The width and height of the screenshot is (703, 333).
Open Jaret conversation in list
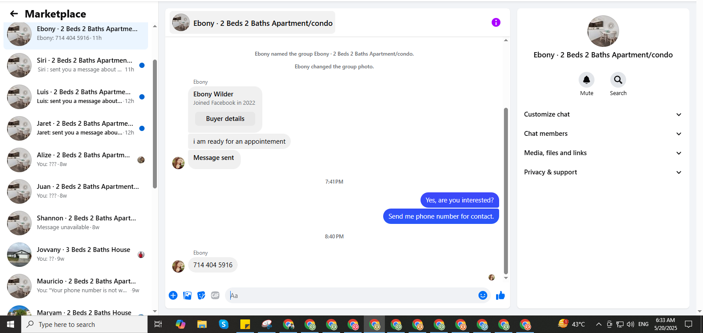coord(76,128)
